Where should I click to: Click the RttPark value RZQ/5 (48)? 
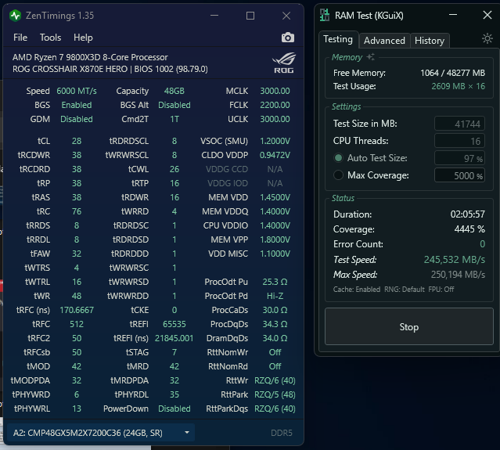[x=275, y=394]
